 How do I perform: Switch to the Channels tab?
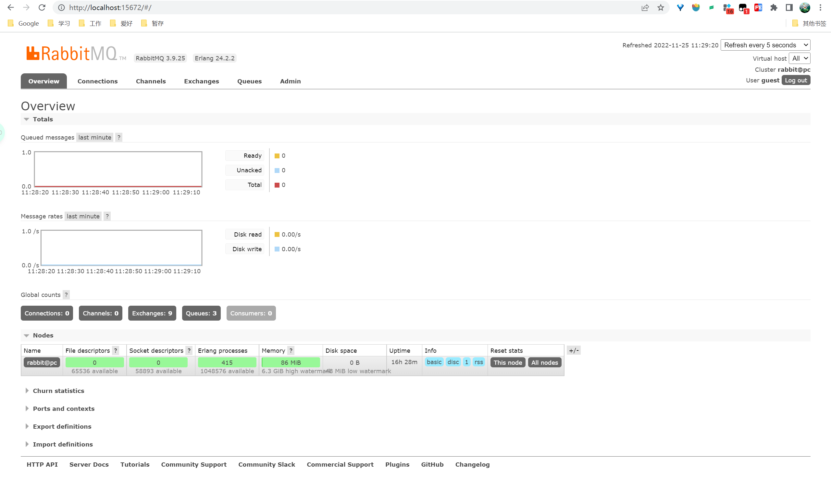pyautogui.click(x=151, y=81)
